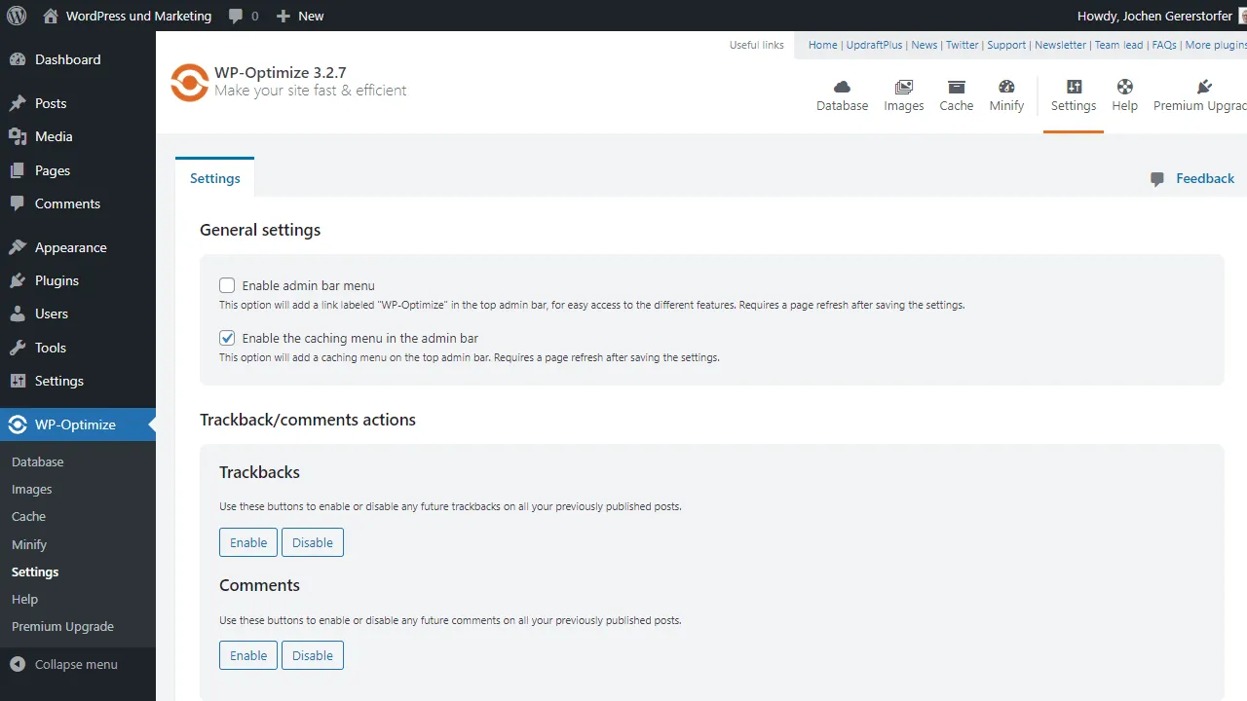
Task: Check Enable admin bar menu
Action: click(x=227, y=285)
